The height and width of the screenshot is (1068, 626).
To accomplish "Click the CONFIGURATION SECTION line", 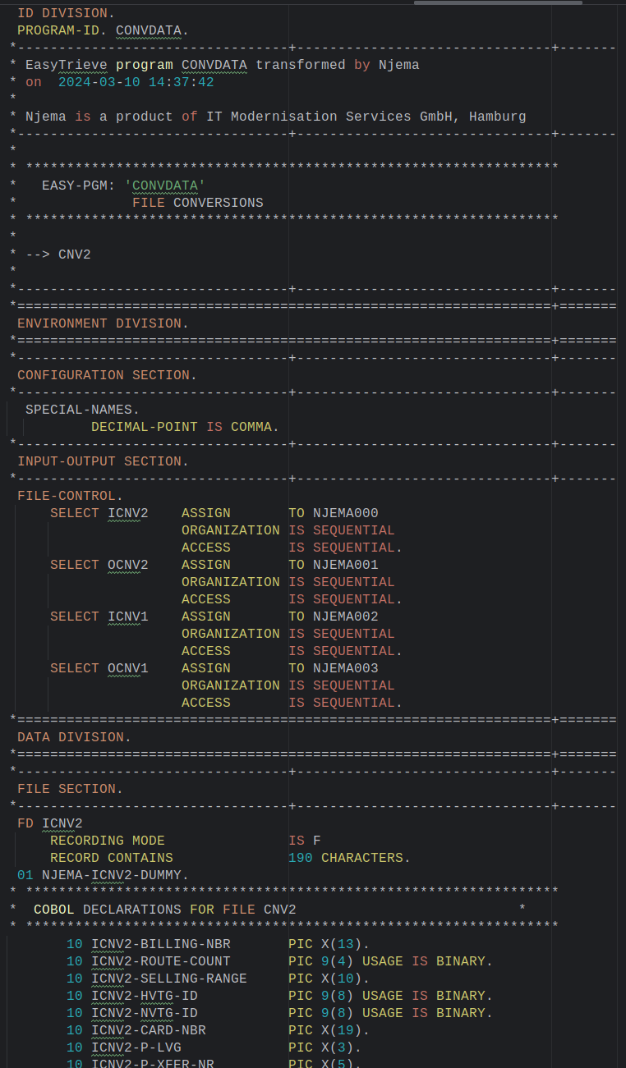I will click(107, 375).
